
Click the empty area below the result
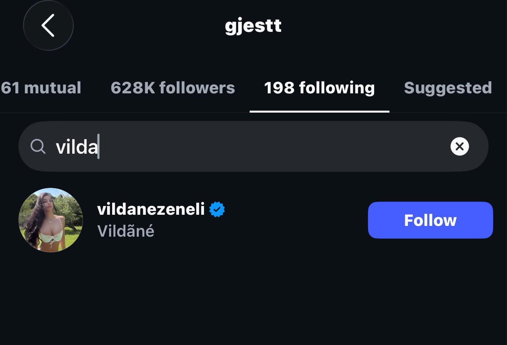tap(253, 300)
